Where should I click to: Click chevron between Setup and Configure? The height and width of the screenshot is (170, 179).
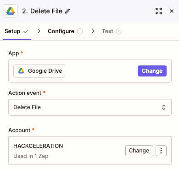point(39,31)
